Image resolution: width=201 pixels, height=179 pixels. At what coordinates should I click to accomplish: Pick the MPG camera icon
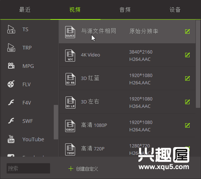(11, 66)
